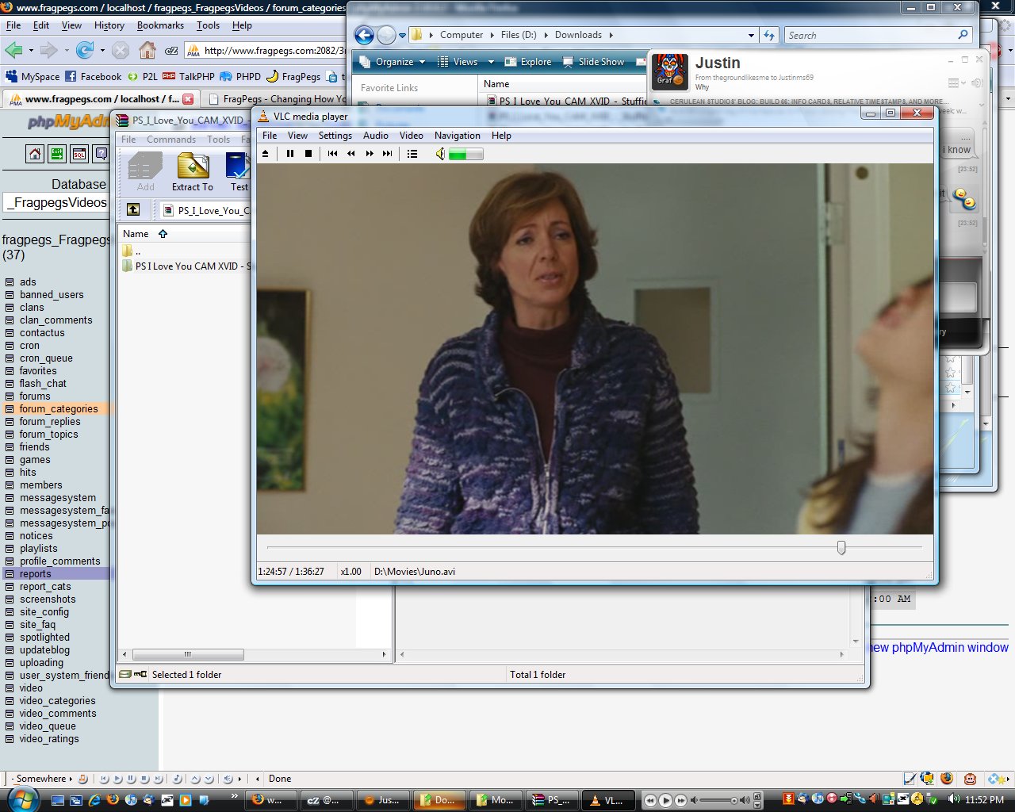The image size is (1015, 812).
Task: Mute audio with VLC speaker icon
Action: click(440, 154)
